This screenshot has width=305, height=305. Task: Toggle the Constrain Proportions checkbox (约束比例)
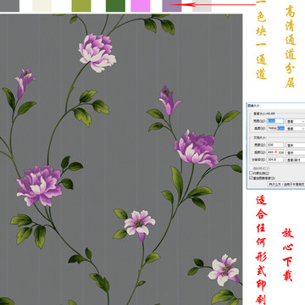pyautogui.click(x=251, y=173)
